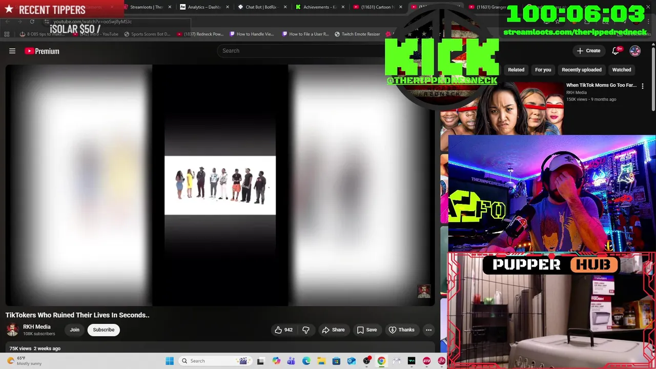The width and height of the screenshot is (656, 369).
Task: Switch to the Achievements Kick tab
Action: coord(319,7)
